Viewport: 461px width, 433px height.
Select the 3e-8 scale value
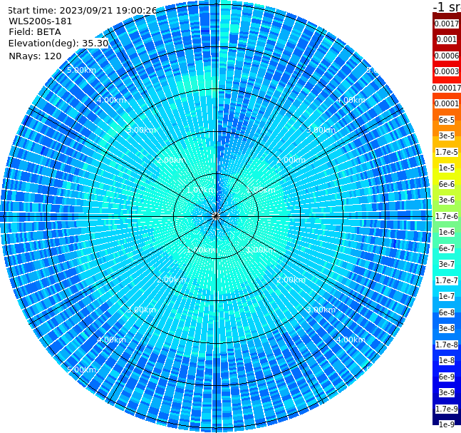[446, 328]
